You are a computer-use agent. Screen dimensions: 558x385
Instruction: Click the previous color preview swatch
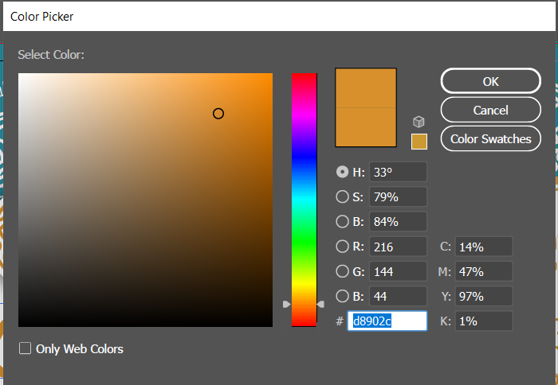pos(366,126)
